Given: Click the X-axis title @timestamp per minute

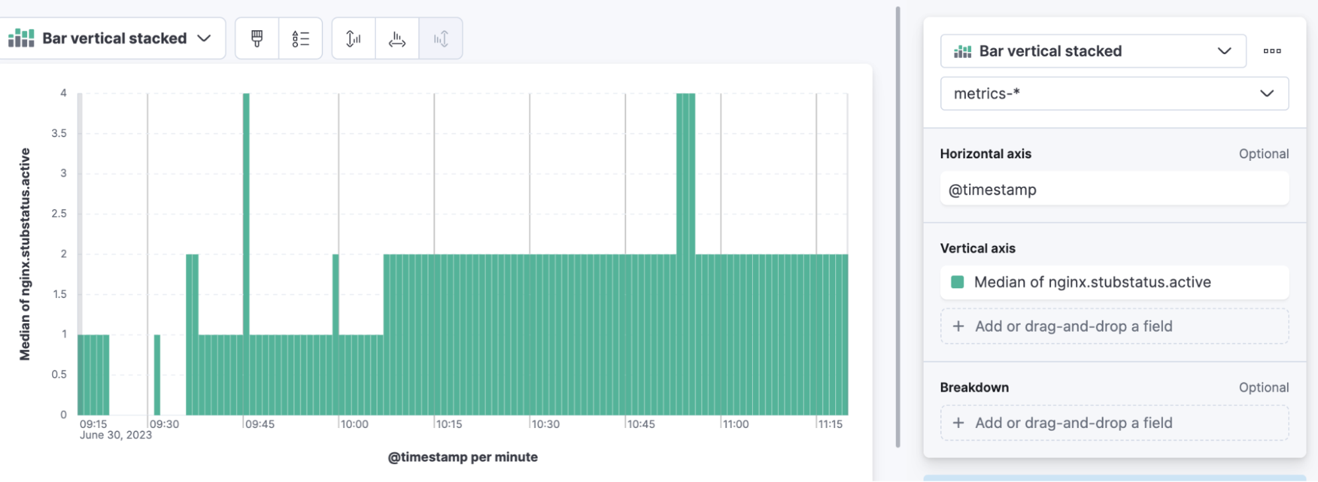Looking at the screenshot, I should coord(463,457).
